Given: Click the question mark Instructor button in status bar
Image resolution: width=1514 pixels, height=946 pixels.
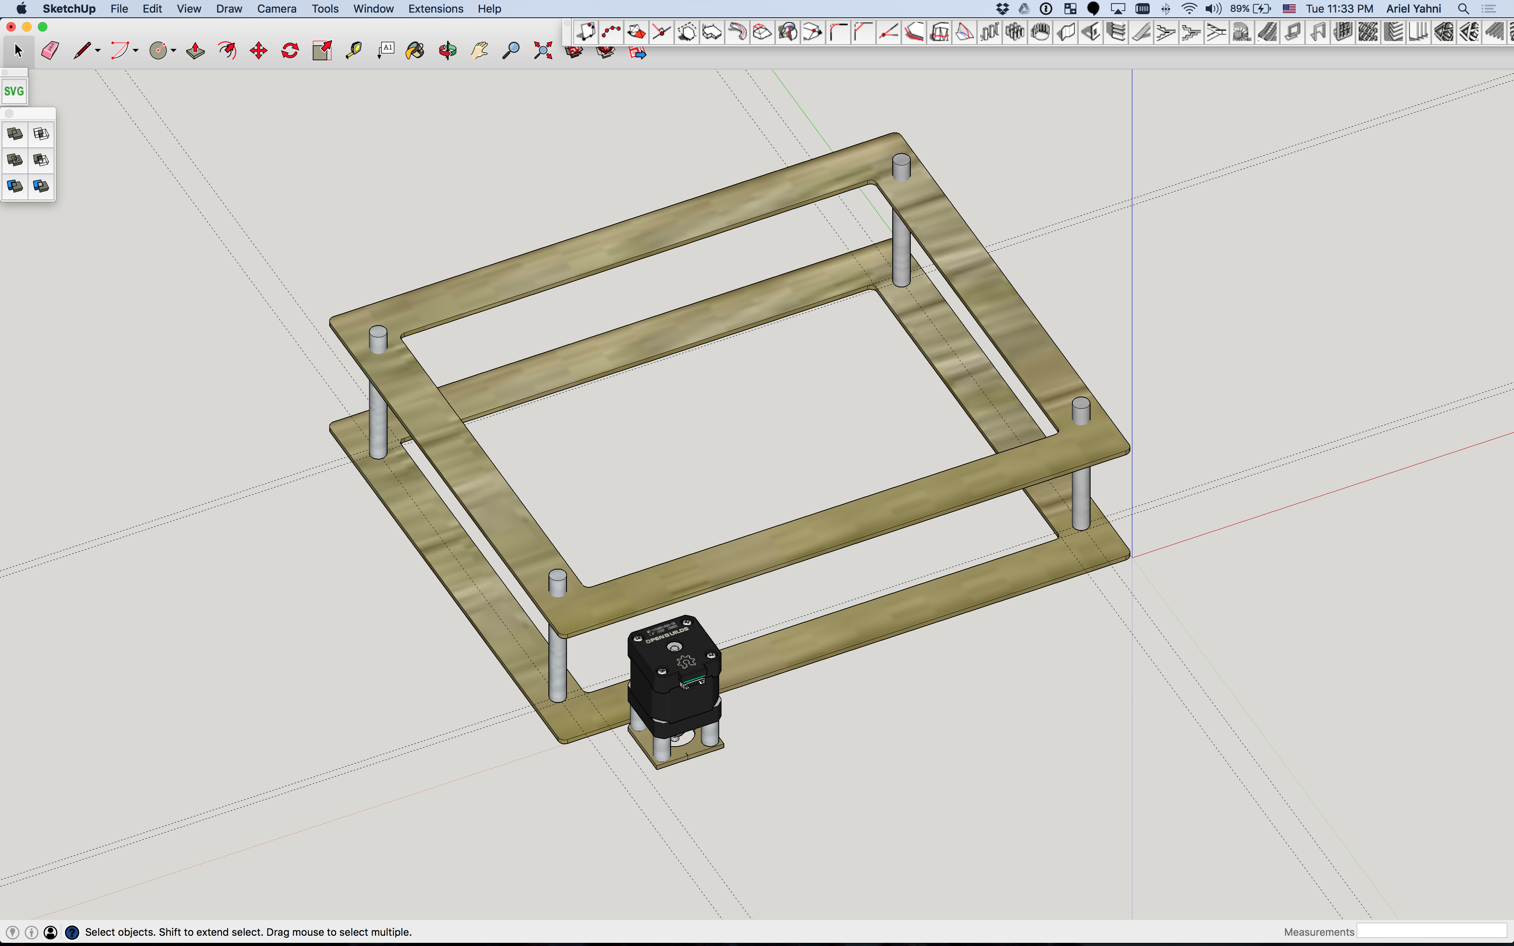Looking at the screenshot, I should [72, 932].
